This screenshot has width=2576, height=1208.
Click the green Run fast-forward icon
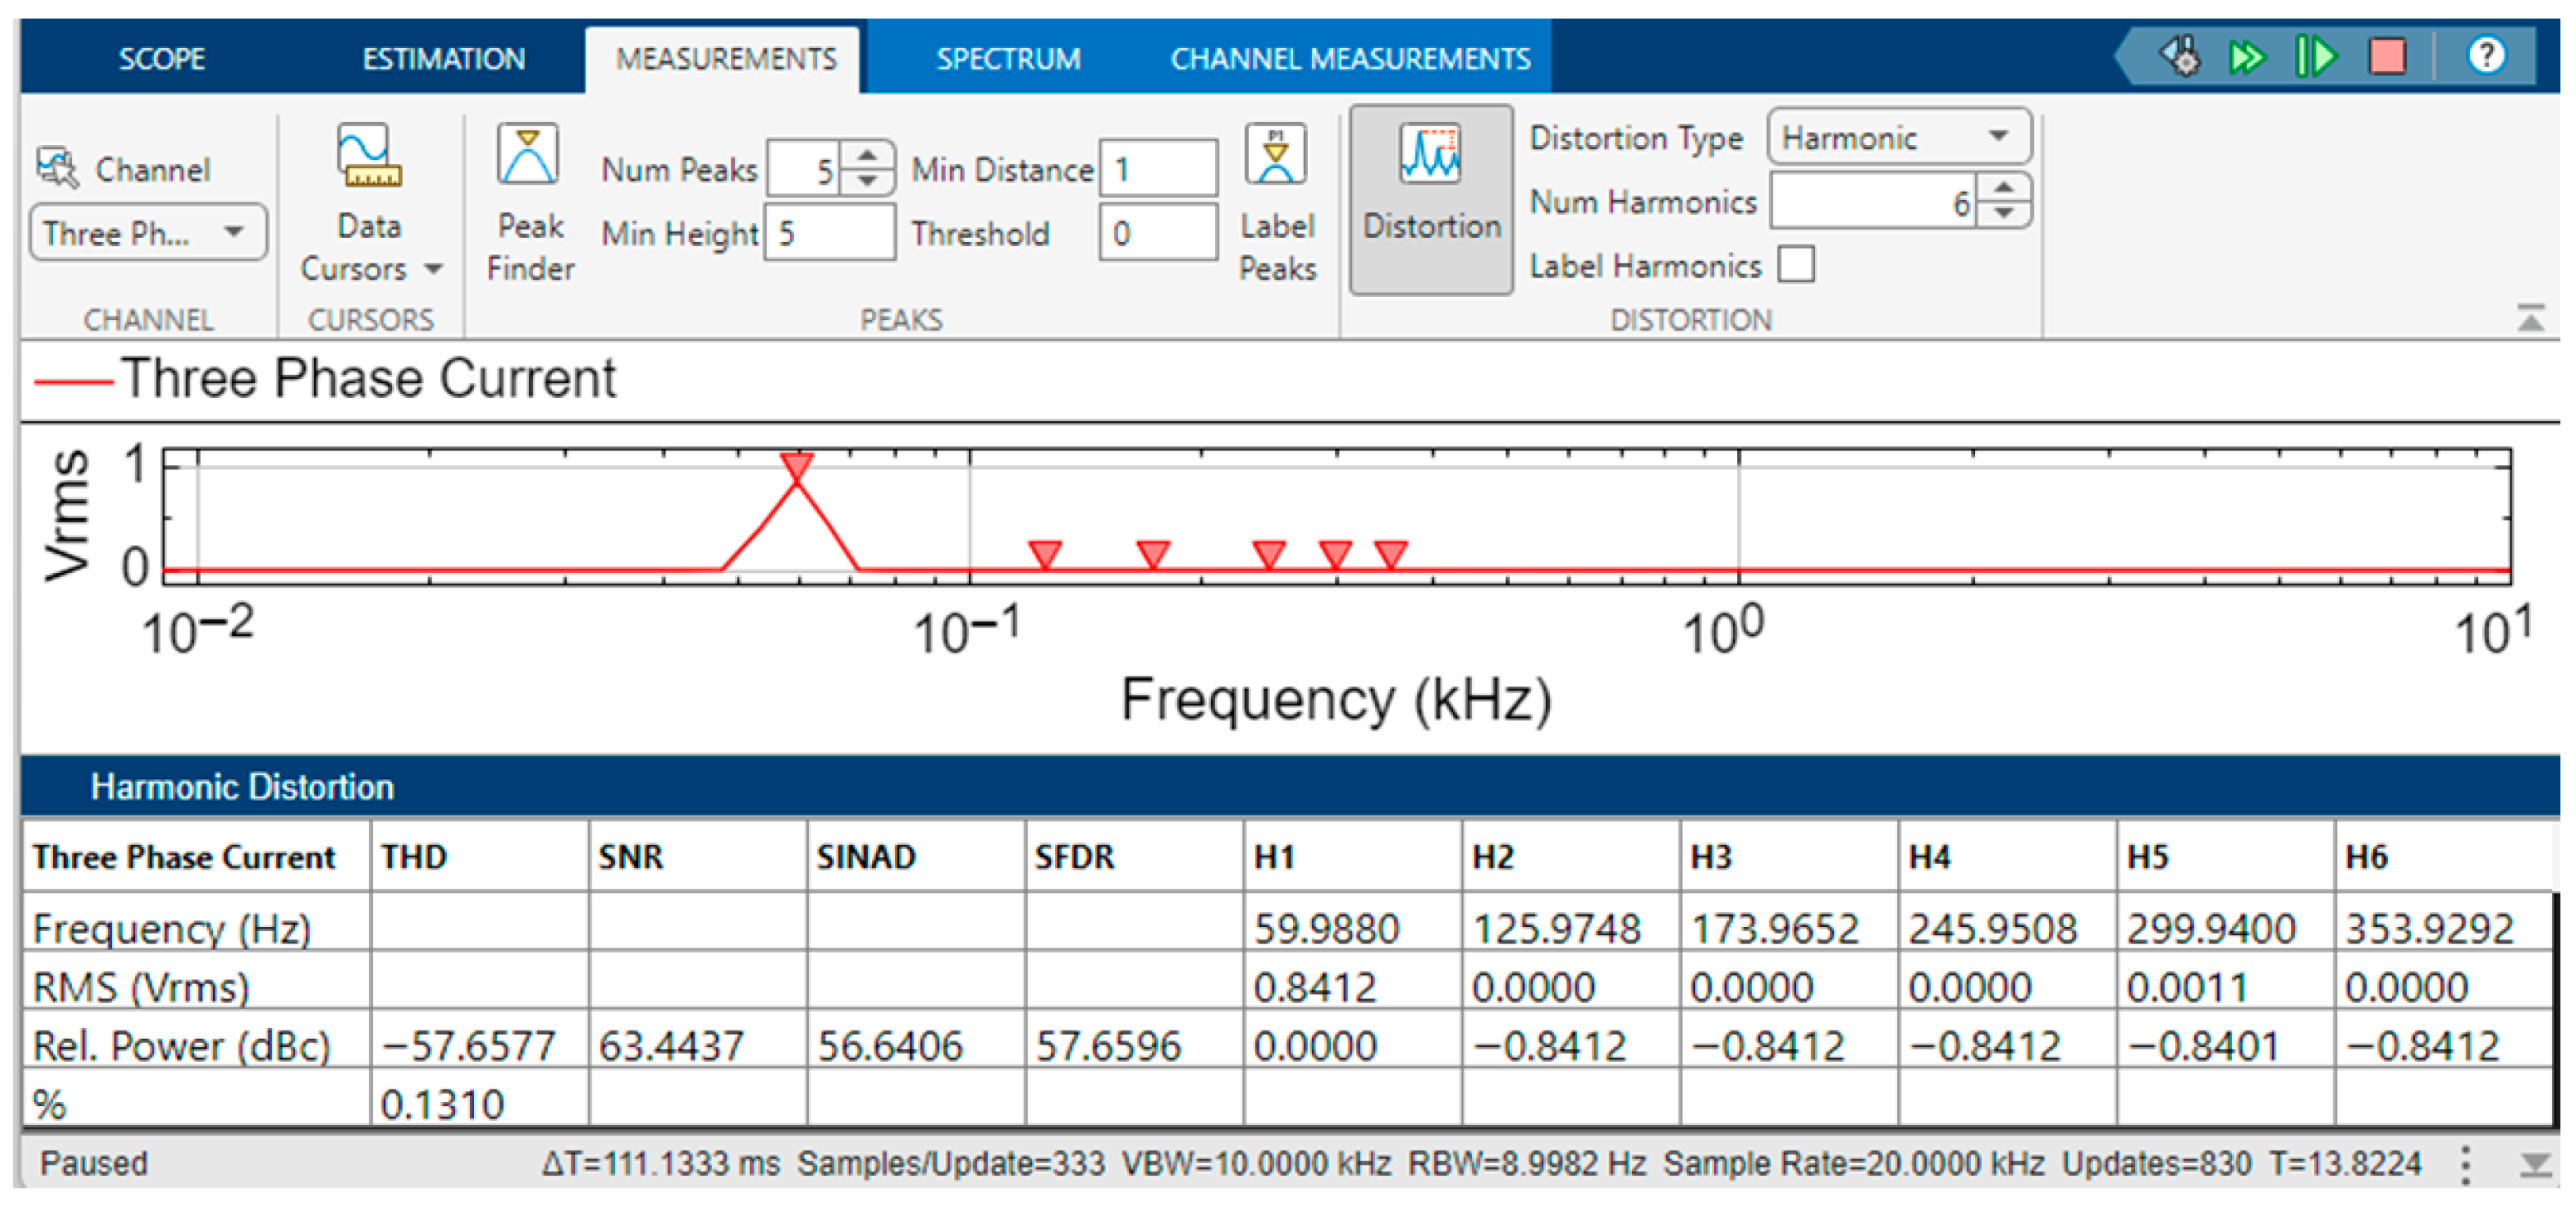coord(2248,56)
